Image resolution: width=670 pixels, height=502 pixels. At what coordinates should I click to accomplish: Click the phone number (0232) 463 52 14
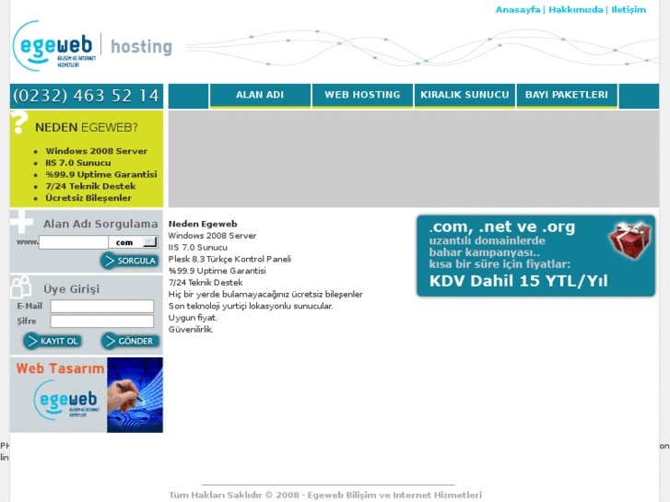point(87,96)
